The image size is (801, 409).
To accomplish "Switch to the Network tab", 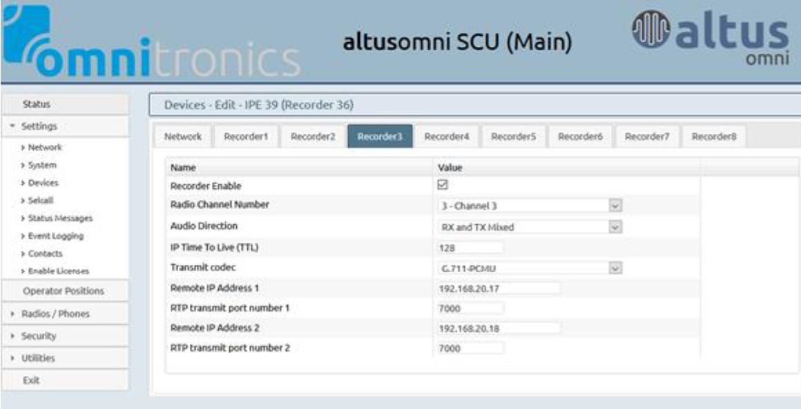I will (x=182, y=137).
